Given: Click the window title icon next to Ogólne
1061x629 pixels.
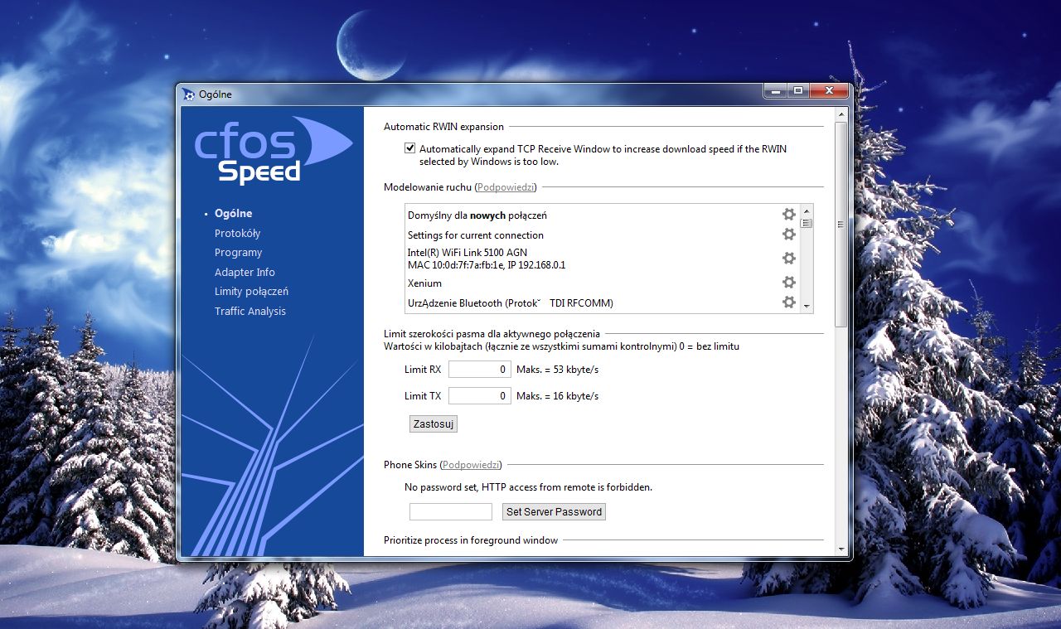Looking at the screenshot, I should pyautogui.click(x=189, y=94).
